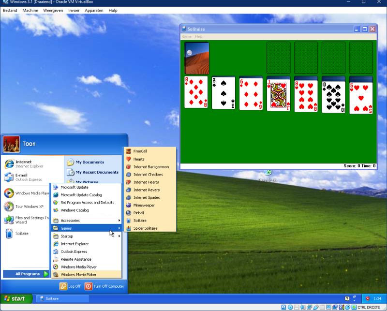The height and width of the screenshot is (311, 387).
Task: Open Set Program Access and Defaults
Action: (x=86, y=202)
